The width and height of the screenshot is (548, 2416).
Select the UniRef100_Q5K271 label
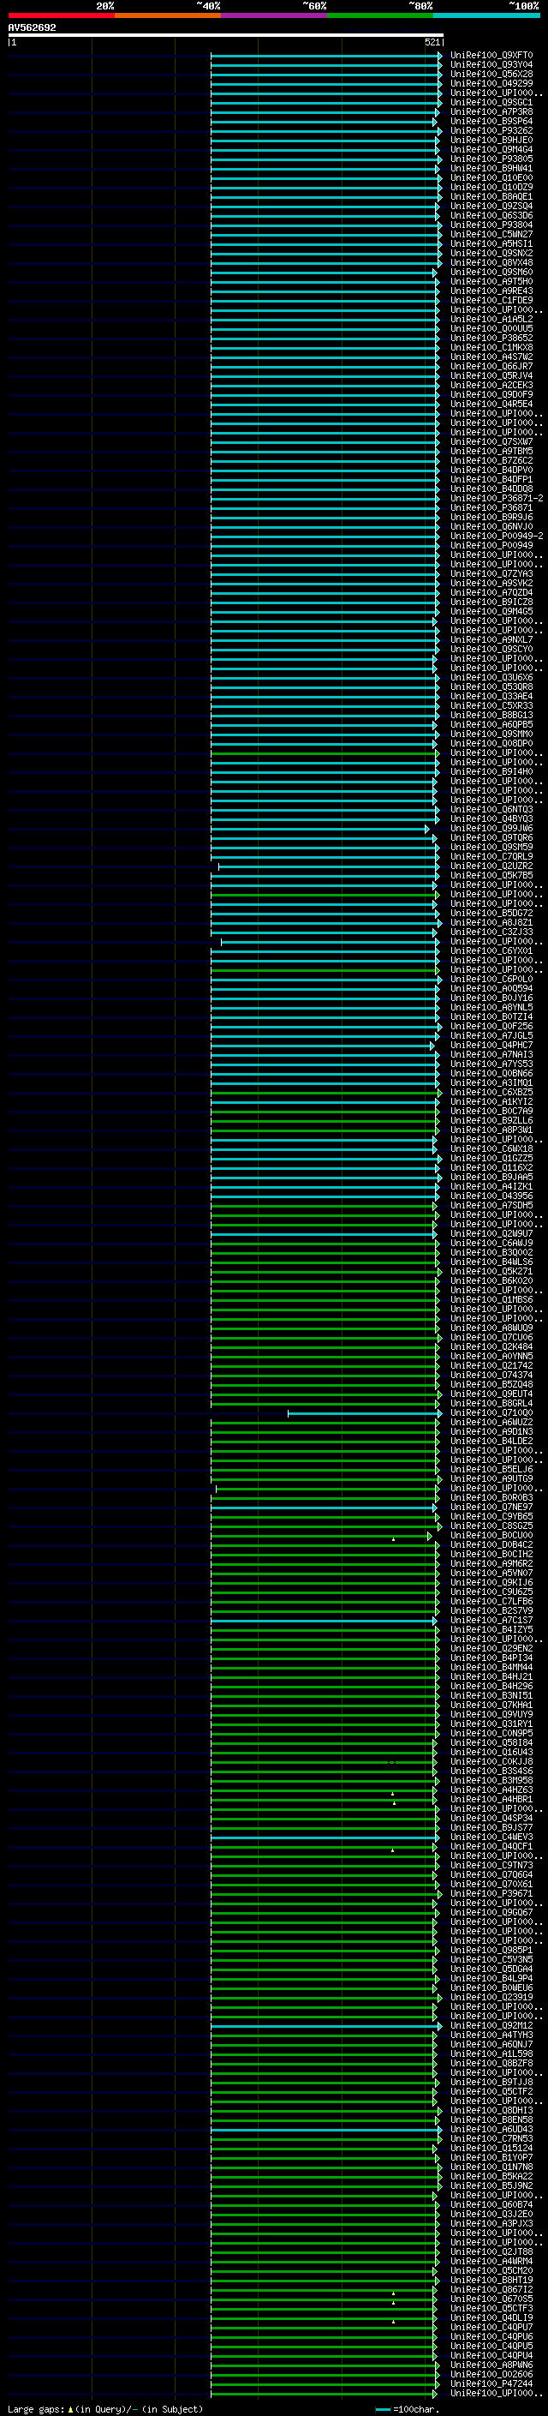[491, 1271]
